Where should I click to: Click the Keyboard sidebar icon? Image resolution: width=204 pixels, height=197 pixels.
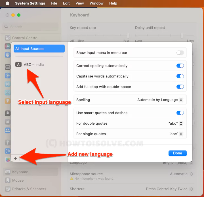[8, 172]
